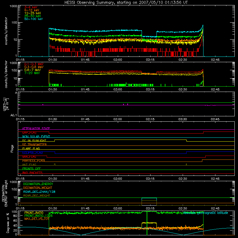The image size is (238, 238).
Task: Click the green 25-50 keV legend label
Action: [33, 16]
